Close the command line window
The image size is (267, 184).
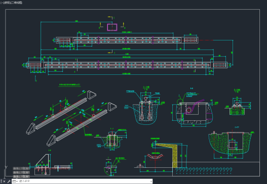4,181
